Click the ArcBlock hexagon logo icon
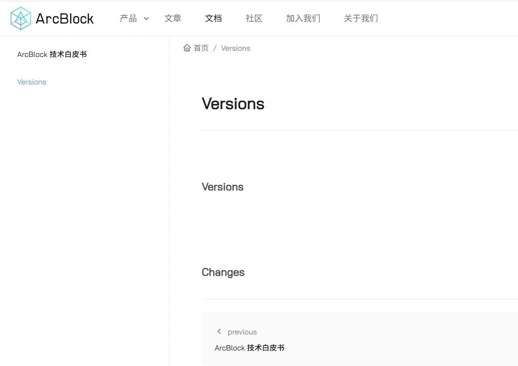Screen dimensions: 518x366 pyautogui.click(x=20, y=19)
